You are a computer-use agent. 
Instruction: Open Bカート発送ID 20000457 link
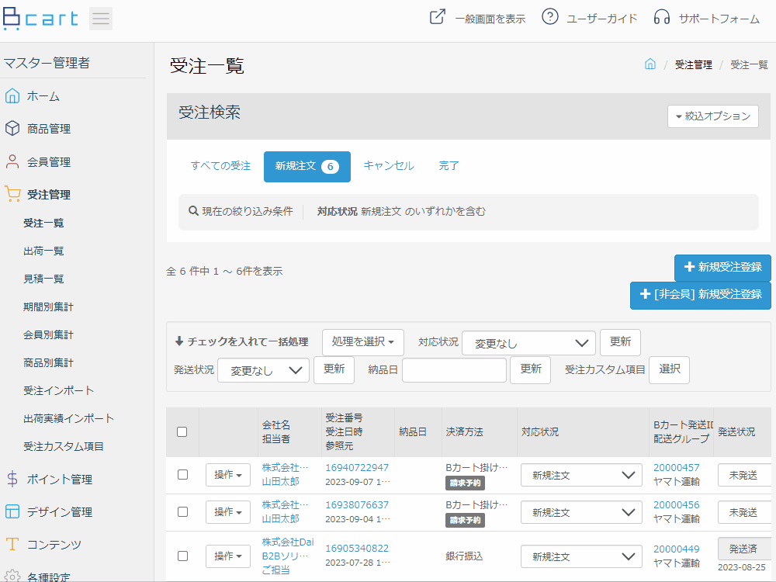point(677,468)
